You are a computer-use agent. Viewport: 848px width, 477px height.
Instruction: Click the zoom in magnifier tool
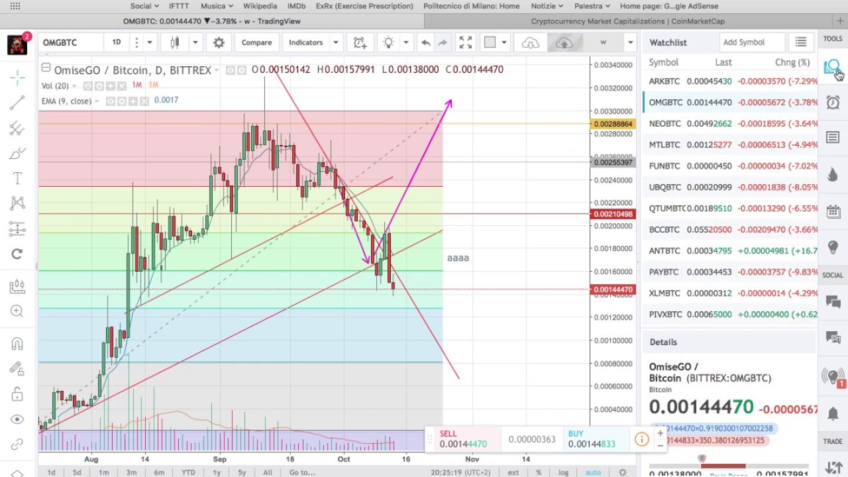point(17,311)
